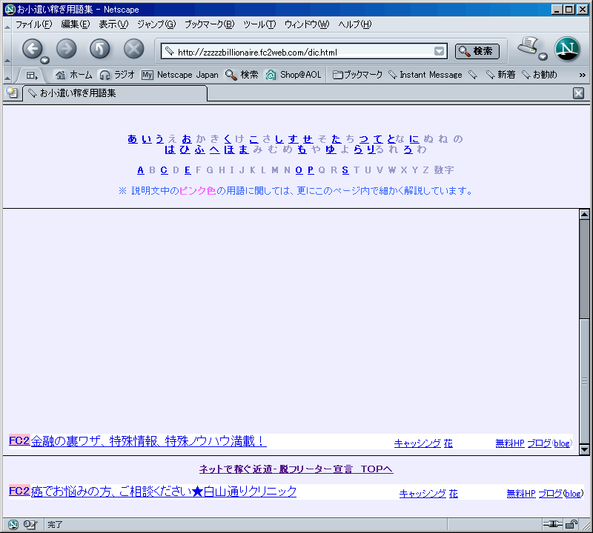Click the Netscape icon in the title bar

click(x=10, y=9)
